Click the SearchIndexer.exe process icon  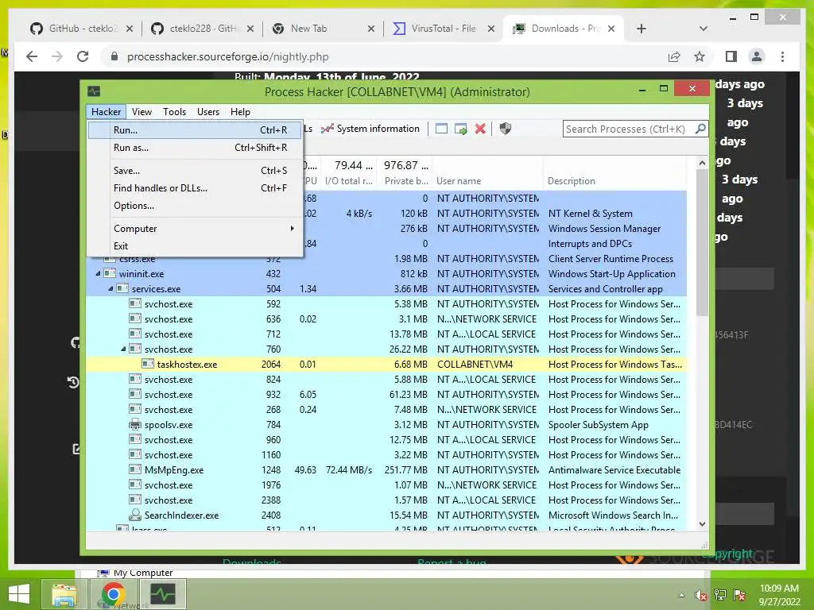[x=135, y=515]
